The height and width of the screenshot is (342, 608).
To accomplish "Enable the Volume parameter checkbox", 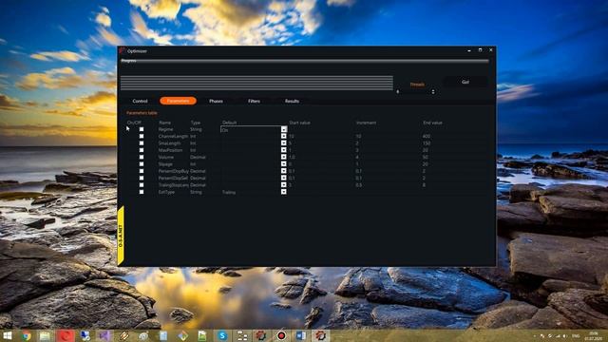I will coord(142,157).
